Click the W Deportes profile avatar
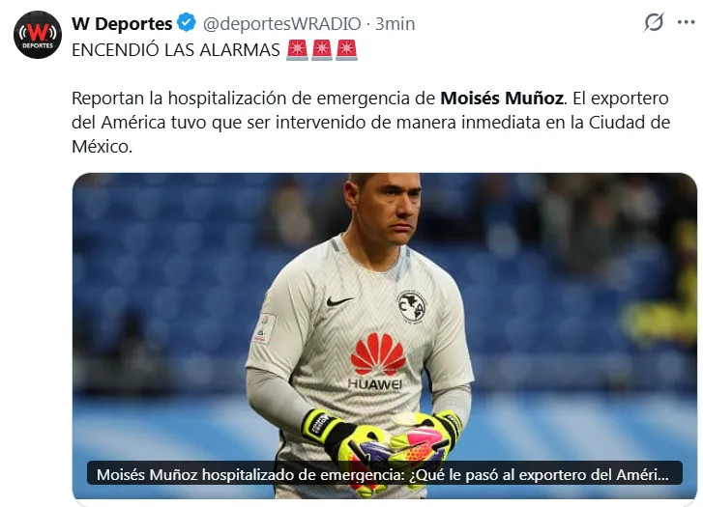Screen dimensions: 703x507 click(37, 35)
